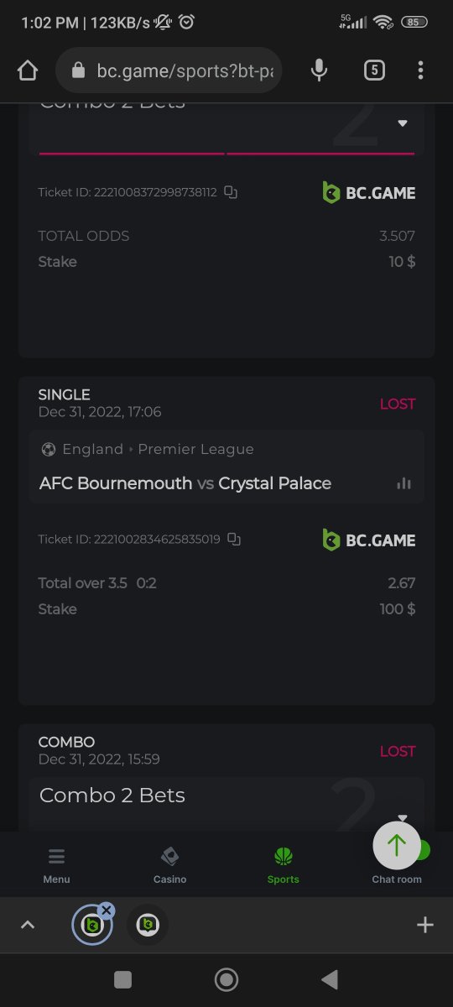453x1007 pixels.
Task: Switch to the second BC.Game tab thumbnail
Action: [148, 925]
